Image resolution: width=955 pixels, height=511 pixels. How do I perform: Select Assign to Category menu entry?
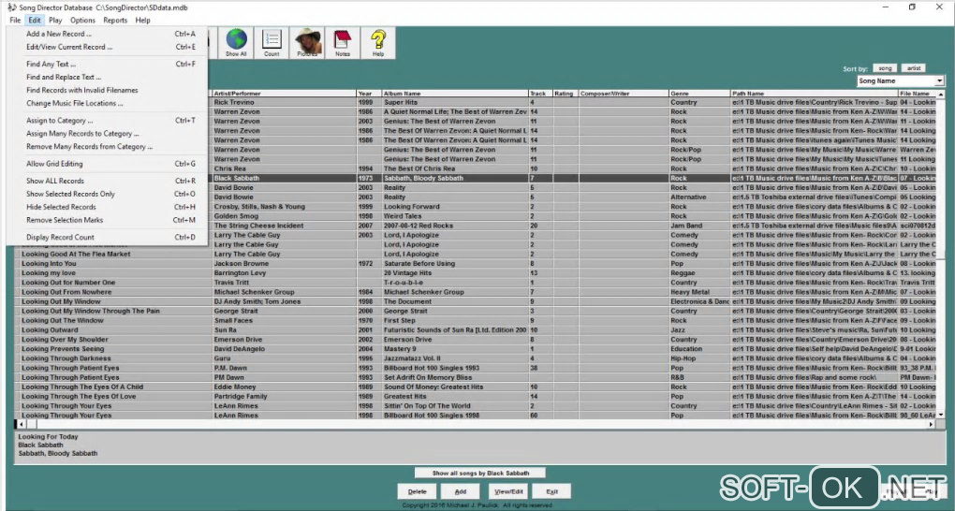[107, 121]
